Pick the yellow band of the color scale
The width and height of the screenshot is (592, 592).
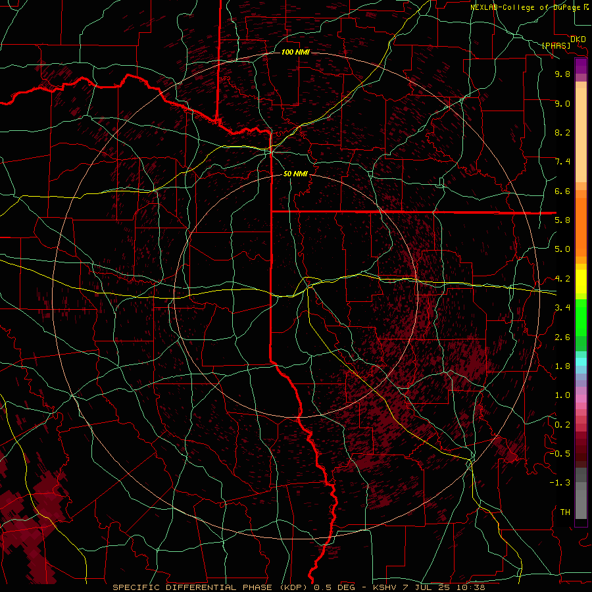click(x=581, y=281)
